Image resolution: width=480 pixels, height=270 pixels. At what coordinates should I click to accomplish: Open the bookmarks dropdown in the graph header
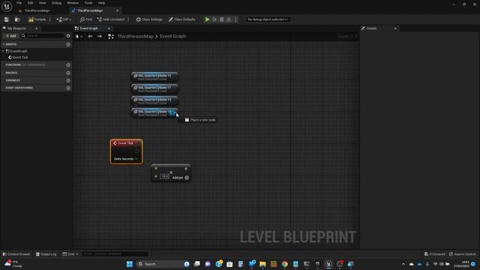pos(79,37)
